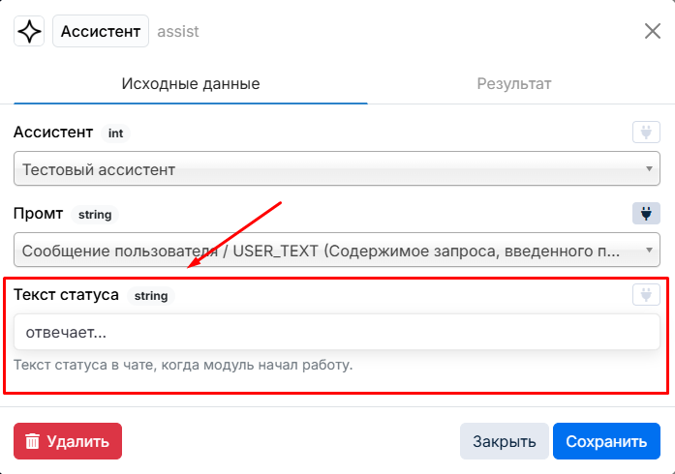Viewport: 675px width, 474px height.
Task: Click the int type badge
Action: 115,133
